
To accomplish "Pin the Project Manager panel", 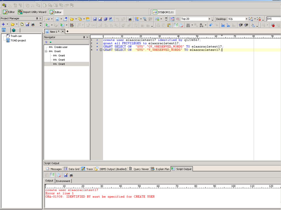I will pyautogui.click(x=37, y=18).
